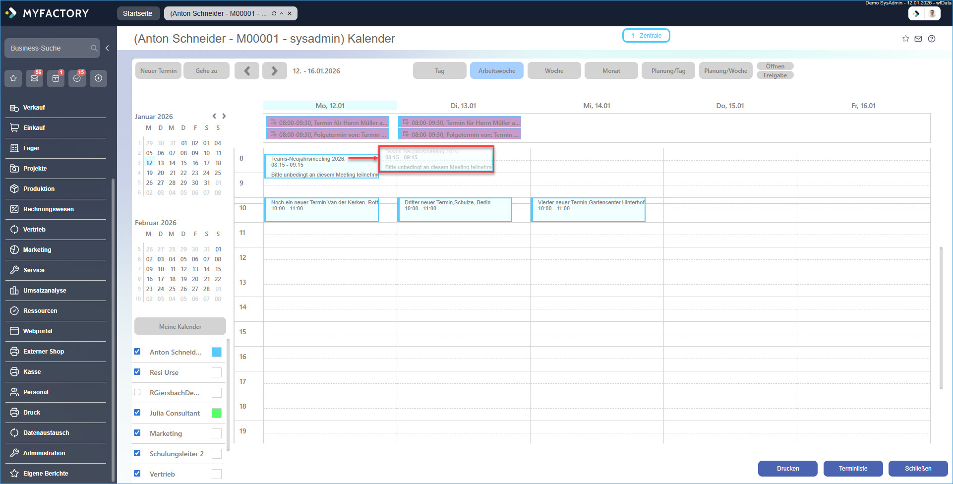
Task: Click the Lager module icon
Action: (x=14, y=148)
